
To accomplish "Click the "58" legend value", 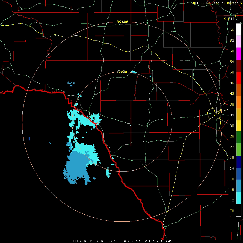I will (232, 51).
